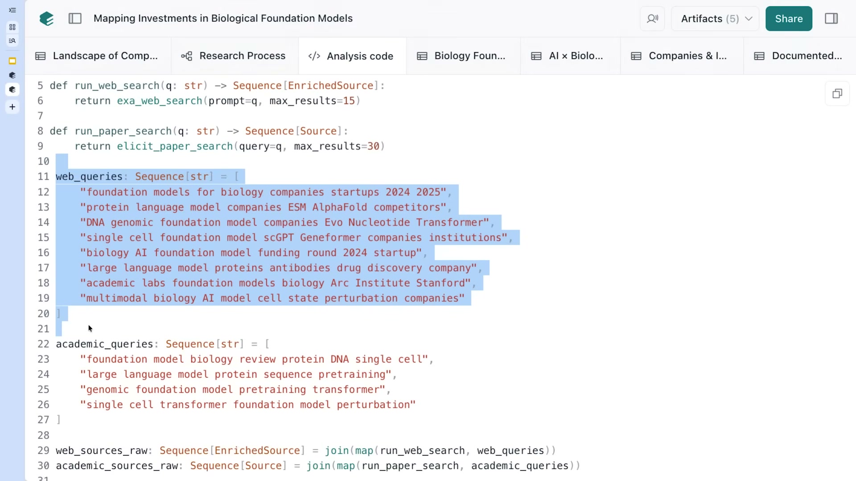
Task: Expand the left sidebar menu icon
Action: click(12, 10)
